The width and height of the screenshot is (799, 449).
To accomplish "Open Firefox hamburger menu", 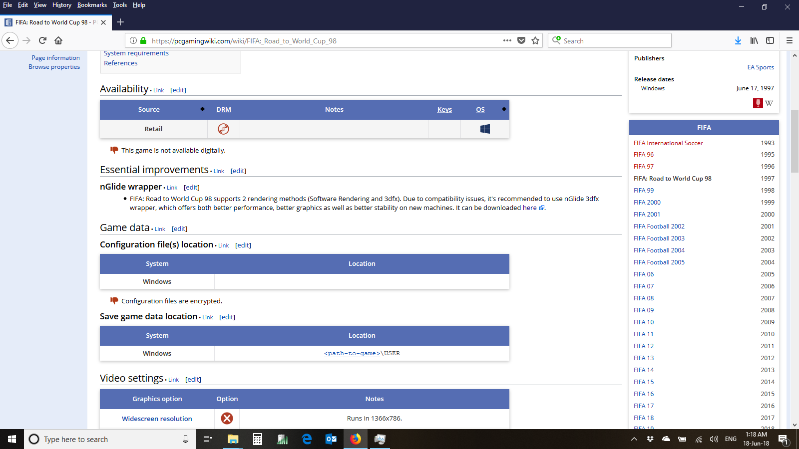I will click(790, 41).
